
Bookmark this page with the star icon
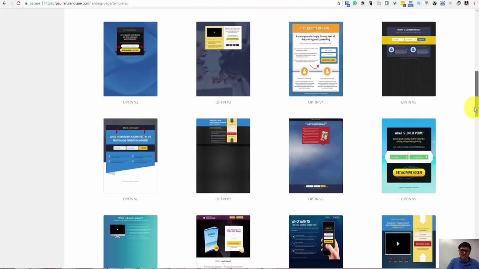(x=339, y=3)
